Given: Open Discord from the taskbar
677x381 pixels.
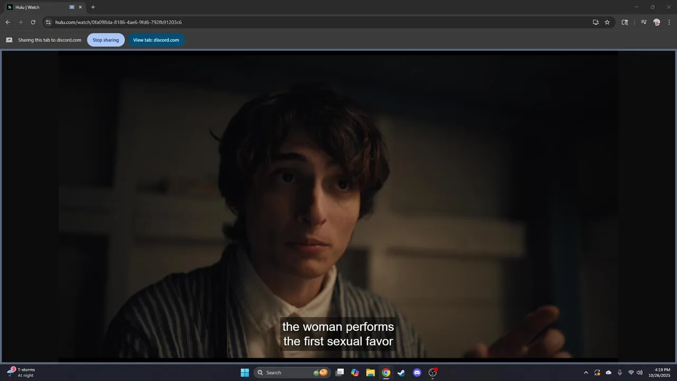Looking at the screenshot, I should [417, 373].
